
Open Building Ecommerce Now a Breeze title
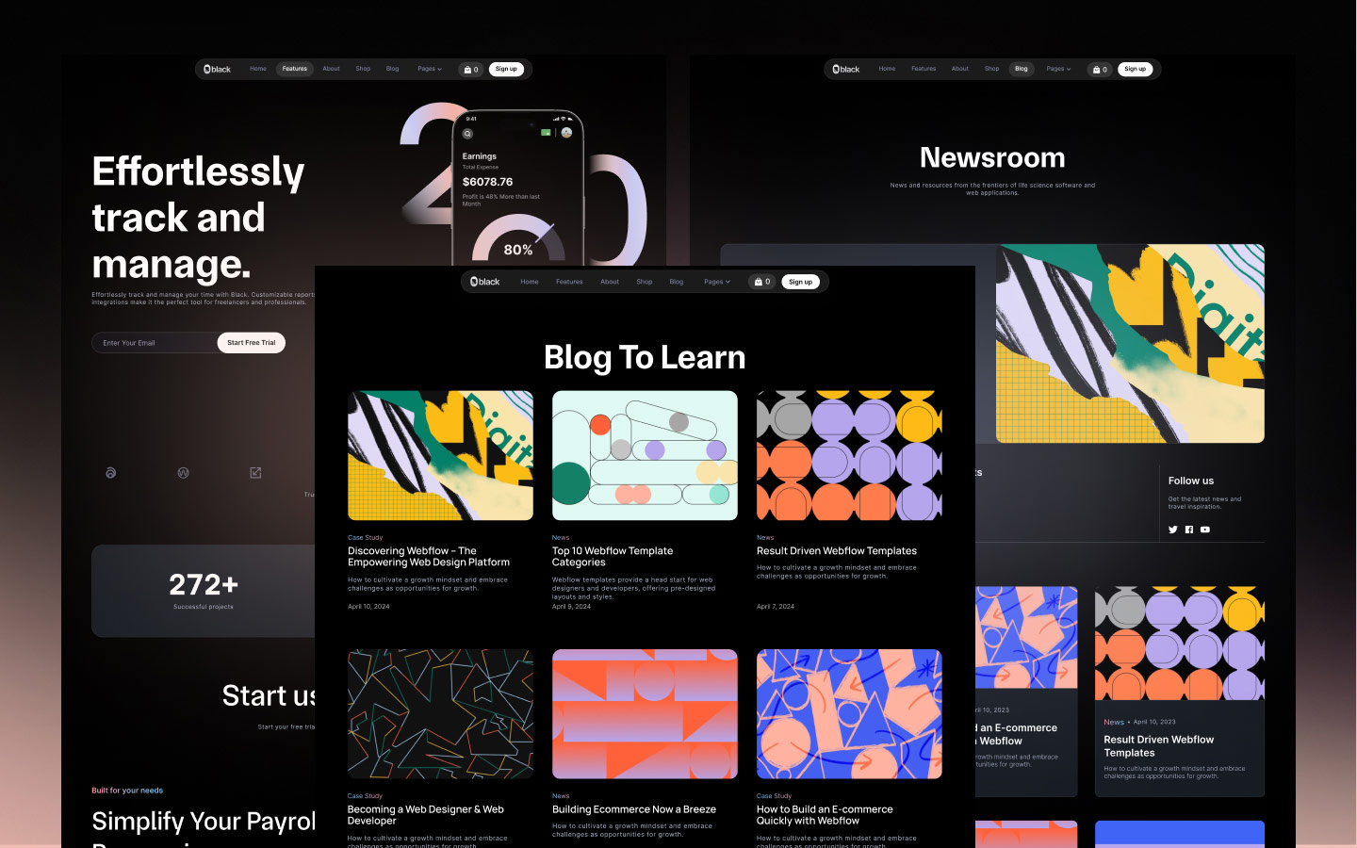[x=634, y=809]
